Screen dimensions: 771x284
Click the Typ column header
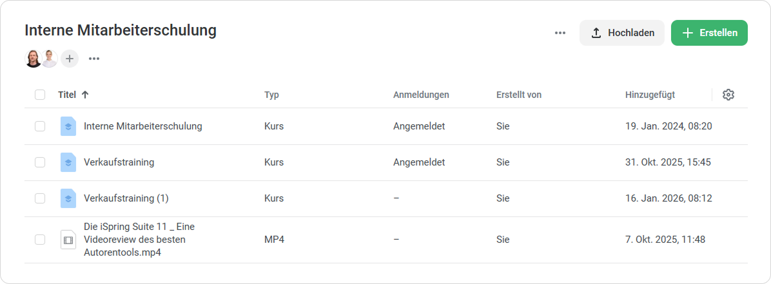pyautogui.click(x=271, y=95)
